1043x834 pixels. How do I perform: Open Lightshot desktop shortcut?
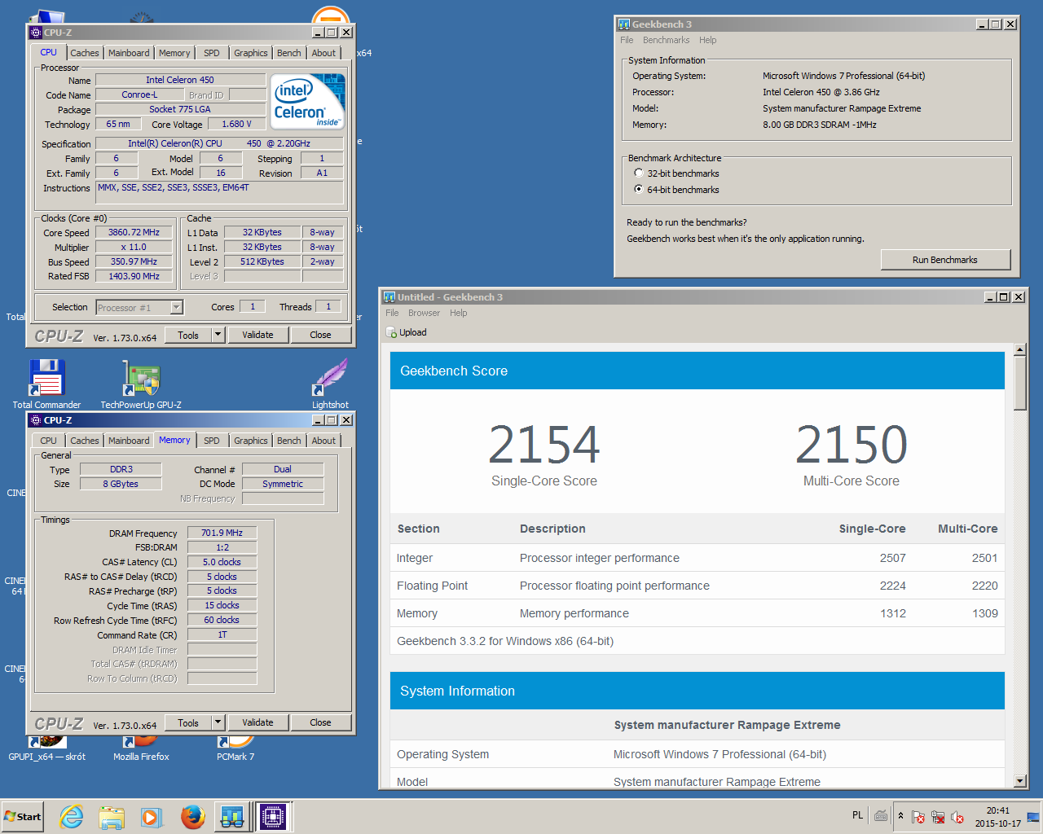pyautogui.click(x=330, y=384)
